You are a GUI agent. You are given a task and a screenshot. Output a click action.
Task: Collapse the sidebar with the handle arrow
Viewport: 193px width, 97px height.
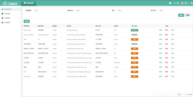coord(21,52)
